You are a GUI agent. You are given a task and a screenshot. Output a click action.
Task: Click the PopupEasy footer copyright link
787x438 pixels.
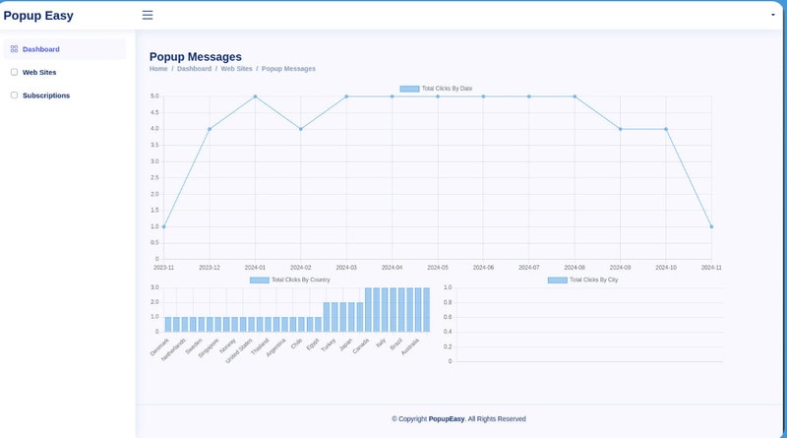[x=447, y=418]
